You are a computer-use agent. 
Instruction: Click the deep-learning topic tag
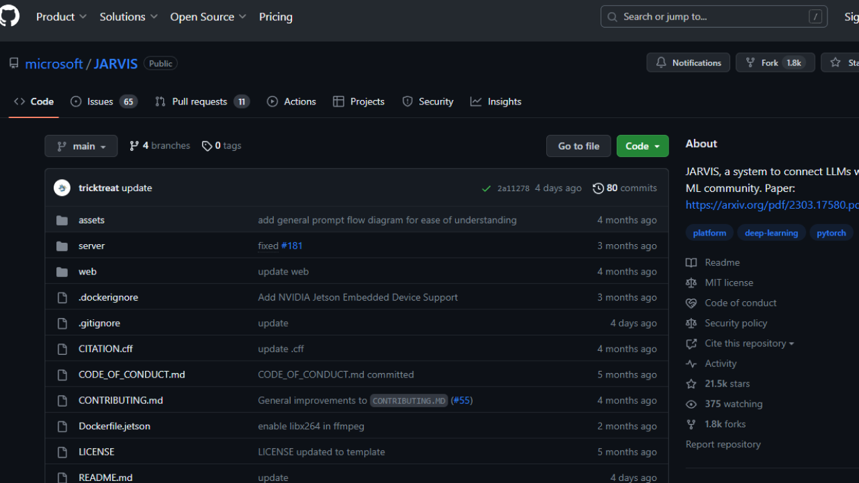pyautogui.click(x=771, y=233)
